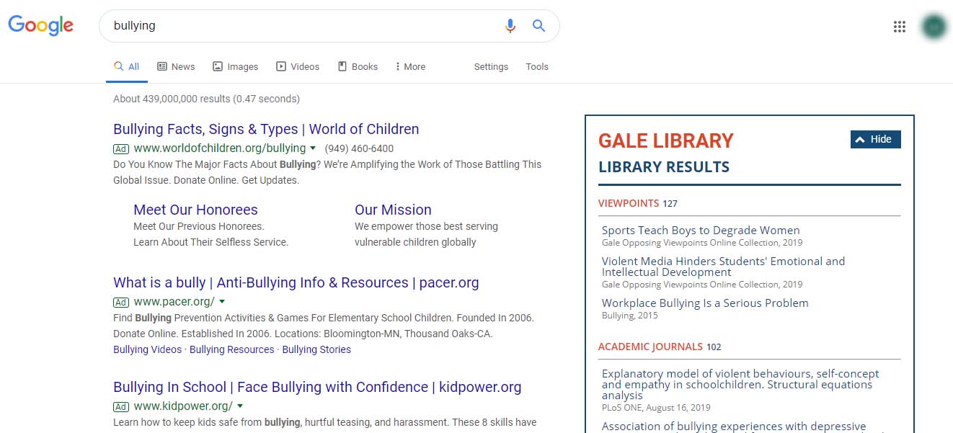953x433 pixels.
Task: Open the Bullying Videos sitelink
Action: [x=147, y=349]
